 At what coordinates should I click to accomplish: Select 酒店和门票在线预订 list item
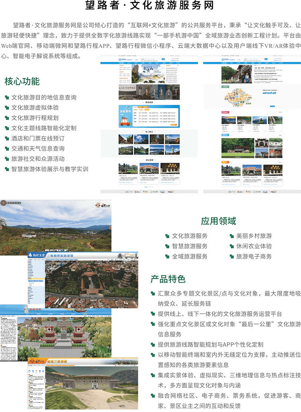(x=38, y=138)
